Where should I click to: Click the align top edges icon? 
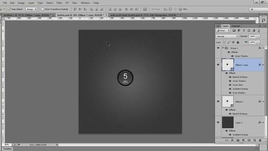click(x=75, y=9)
